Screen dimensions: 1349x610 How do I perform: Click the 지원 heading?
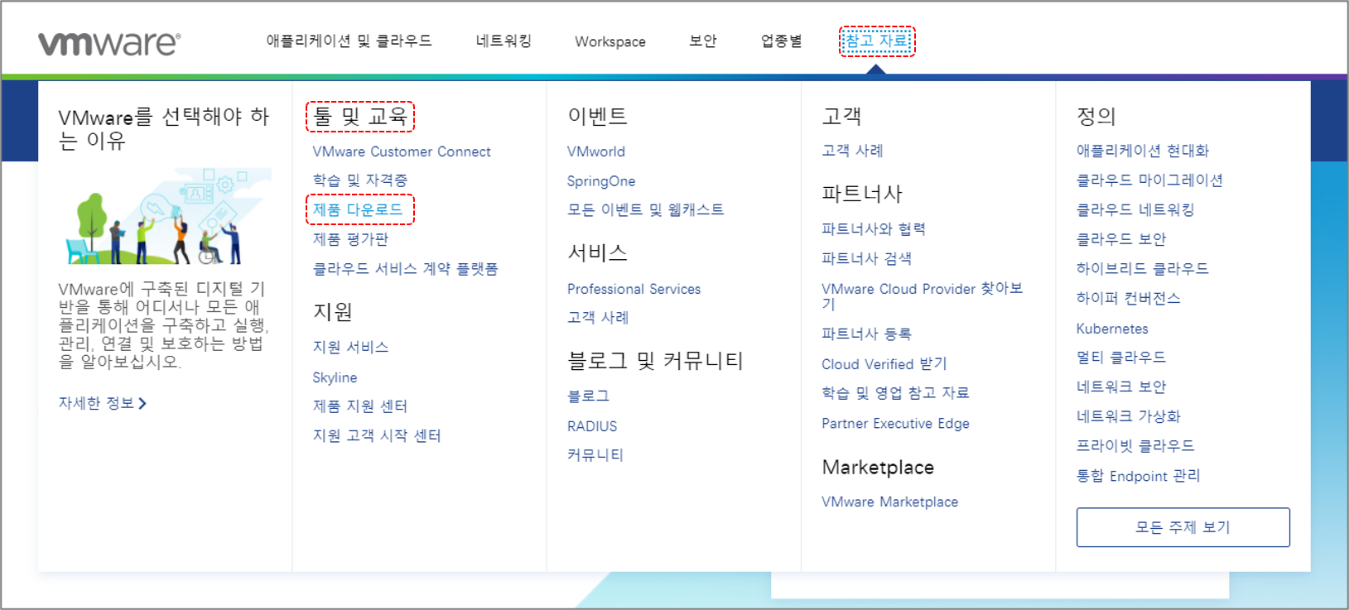(x=333, y=312)
